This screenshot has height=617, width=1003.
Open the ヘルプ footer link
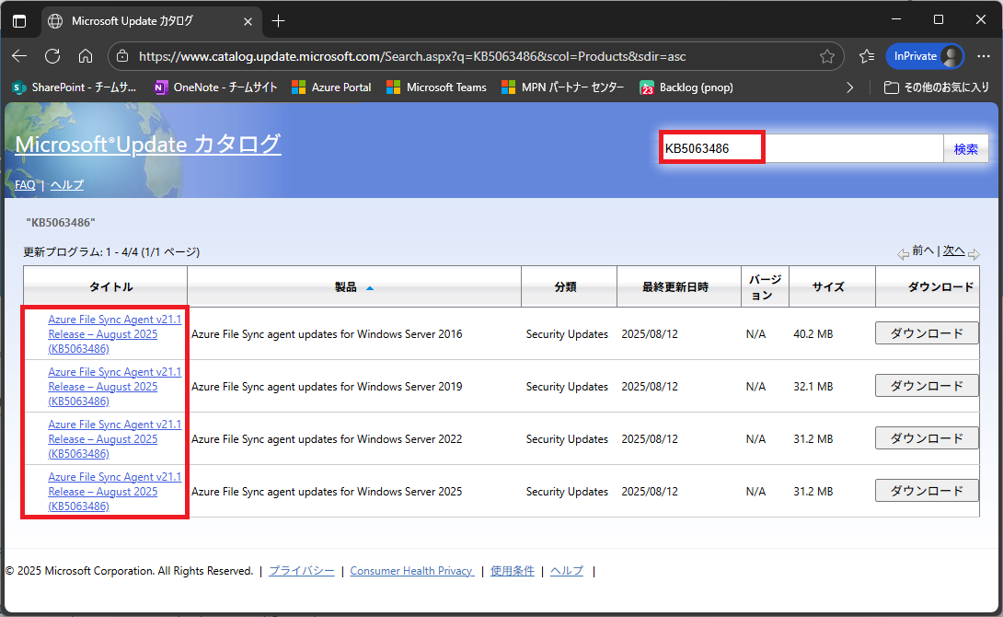coord(567,571)
